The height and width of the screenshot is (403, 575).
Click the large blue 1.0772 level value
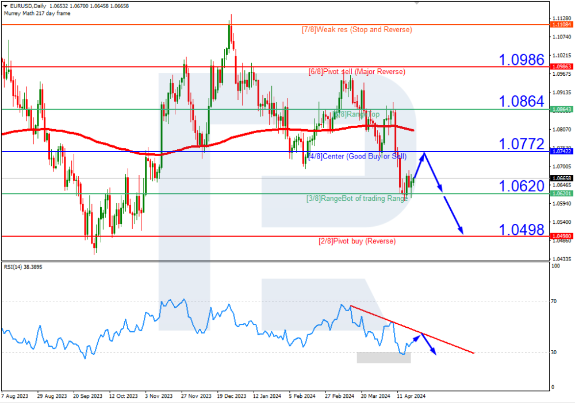522,144
